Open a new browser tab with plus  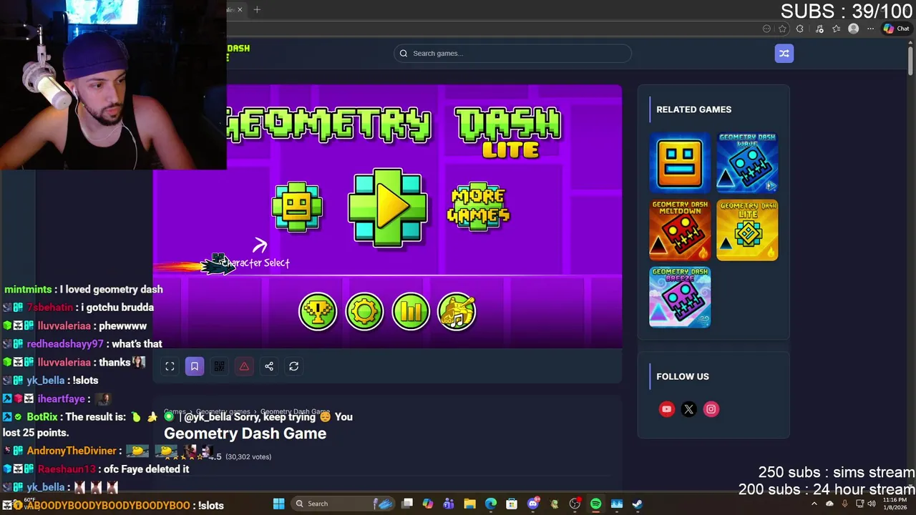pyautogui.click(x=257, y=9)
